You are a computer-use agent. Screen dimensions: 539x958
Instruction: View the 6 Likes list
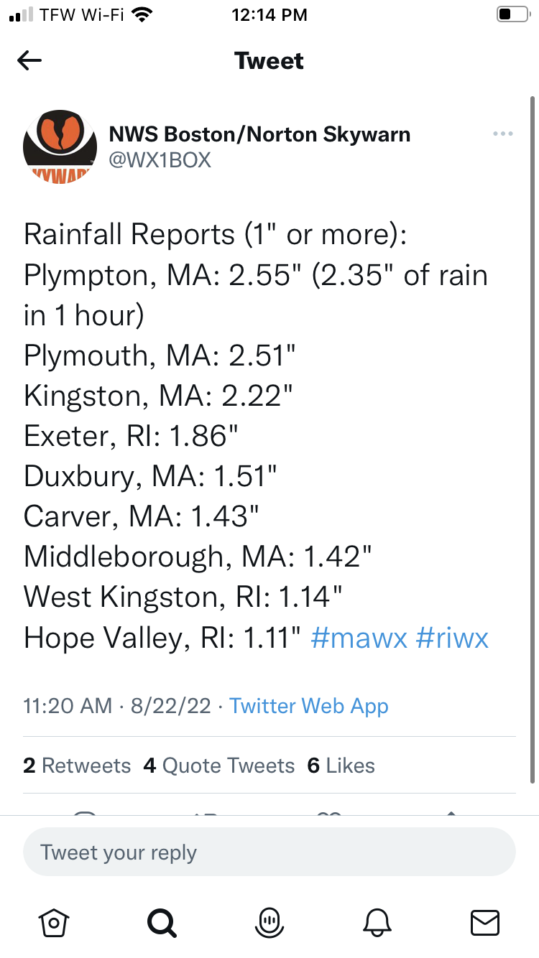[x=341, y=766]
